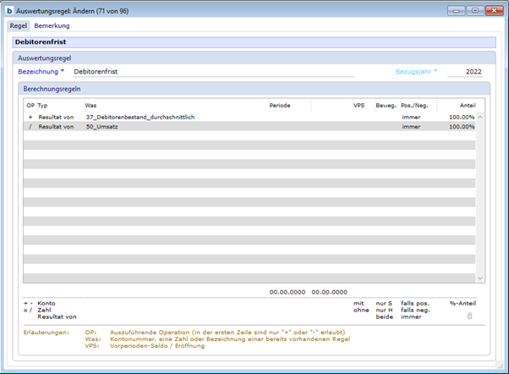Select the 50_Umsatz rule row

102,126
